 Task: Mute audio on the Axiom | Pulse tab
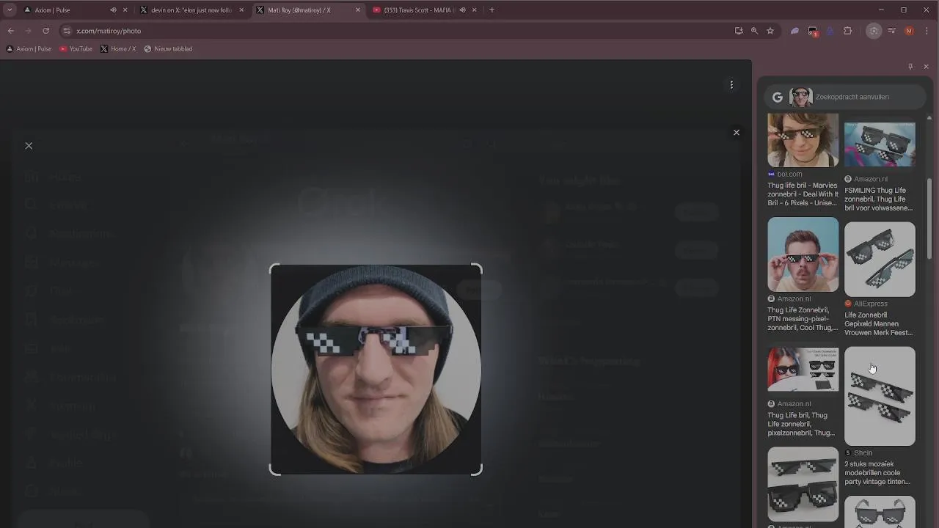pos(113,10)
